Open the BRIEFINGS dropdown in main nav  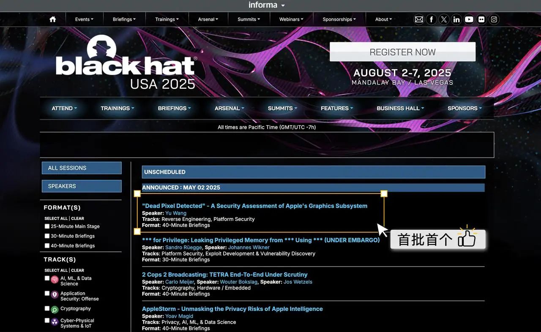174,109
